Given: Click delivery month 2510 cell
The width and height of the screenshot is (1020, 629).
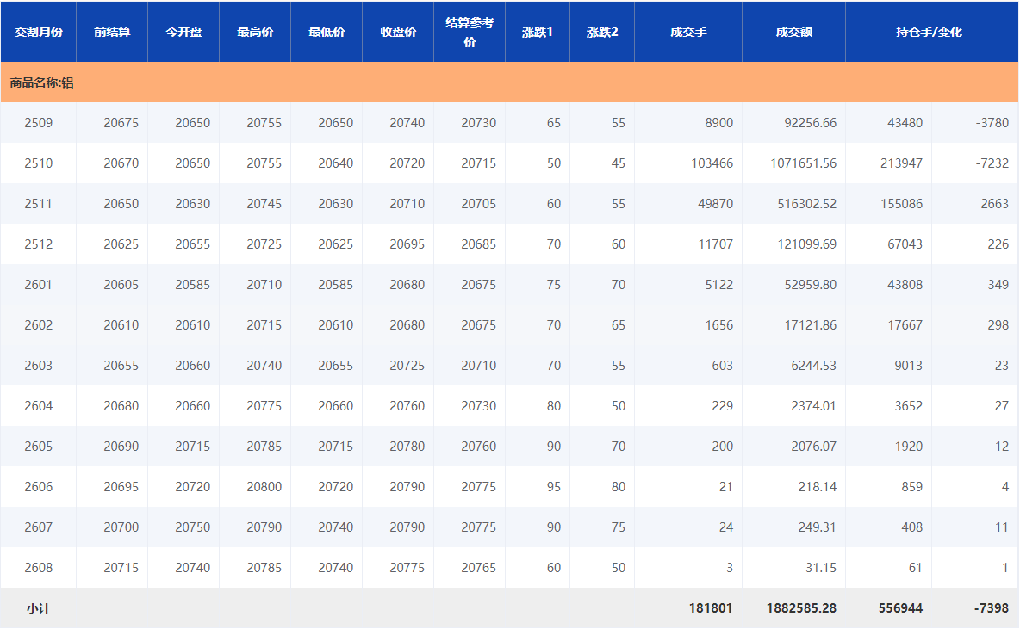Looking at the screenshot, I should point(38,163).
